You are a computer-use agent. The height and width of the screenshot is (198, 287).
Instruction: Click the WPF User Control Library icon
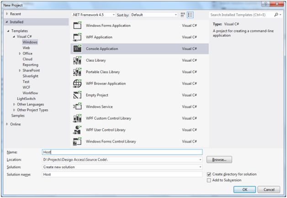(x=77, y=130)
